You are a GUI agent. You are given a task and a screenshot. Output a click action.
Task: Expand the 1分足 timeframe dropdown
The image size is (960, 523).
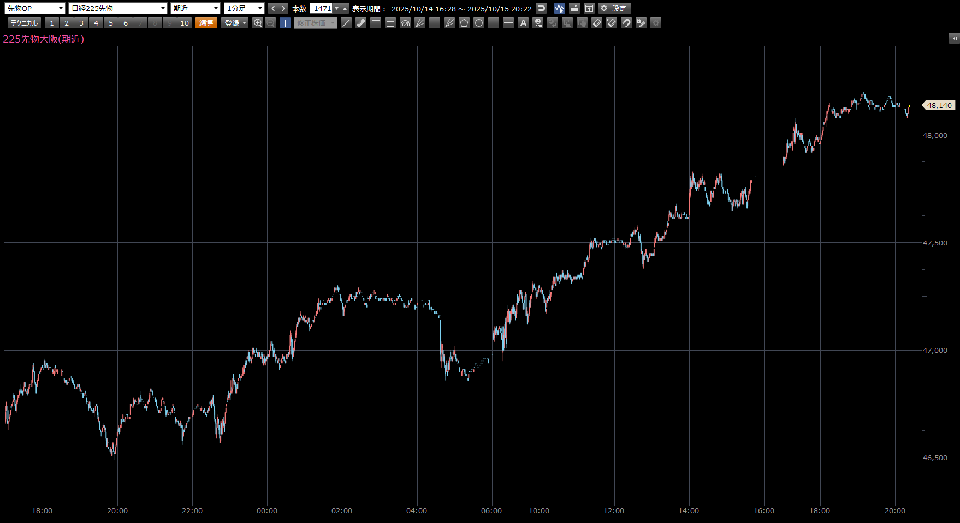[x=244, y=8]
